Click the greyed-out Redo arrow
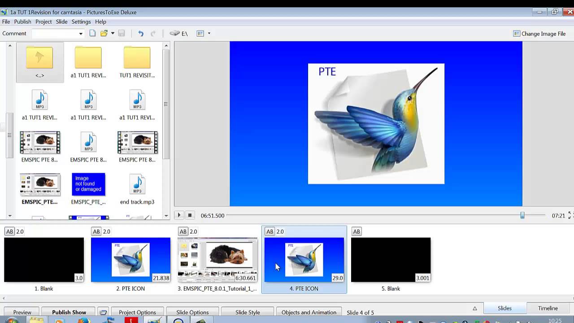 (153, 33)
